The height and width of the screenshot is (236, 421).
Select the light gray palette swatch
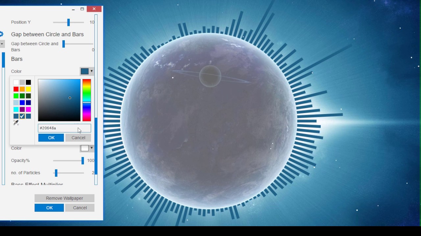(22, 82)
